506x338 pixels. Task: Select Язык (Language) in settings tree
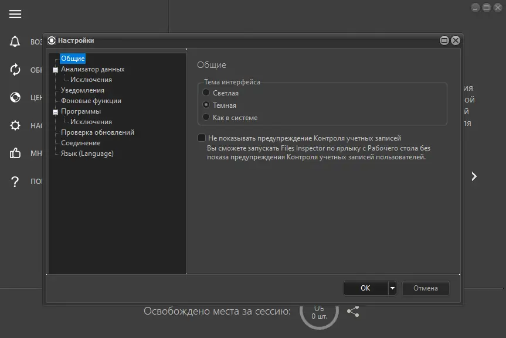tap(87, 153)
